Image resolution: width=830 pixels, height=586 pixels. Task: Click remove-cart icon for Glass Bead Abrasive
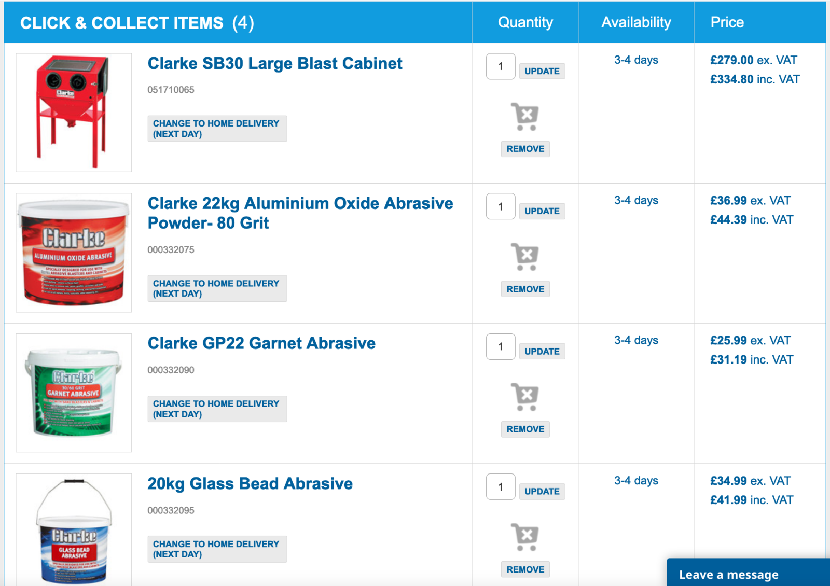525,537
